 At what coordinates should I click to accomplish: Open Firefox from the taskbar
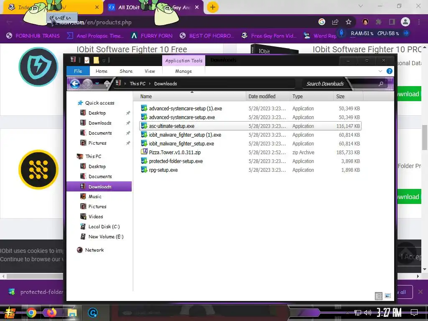tap(51, 312)
